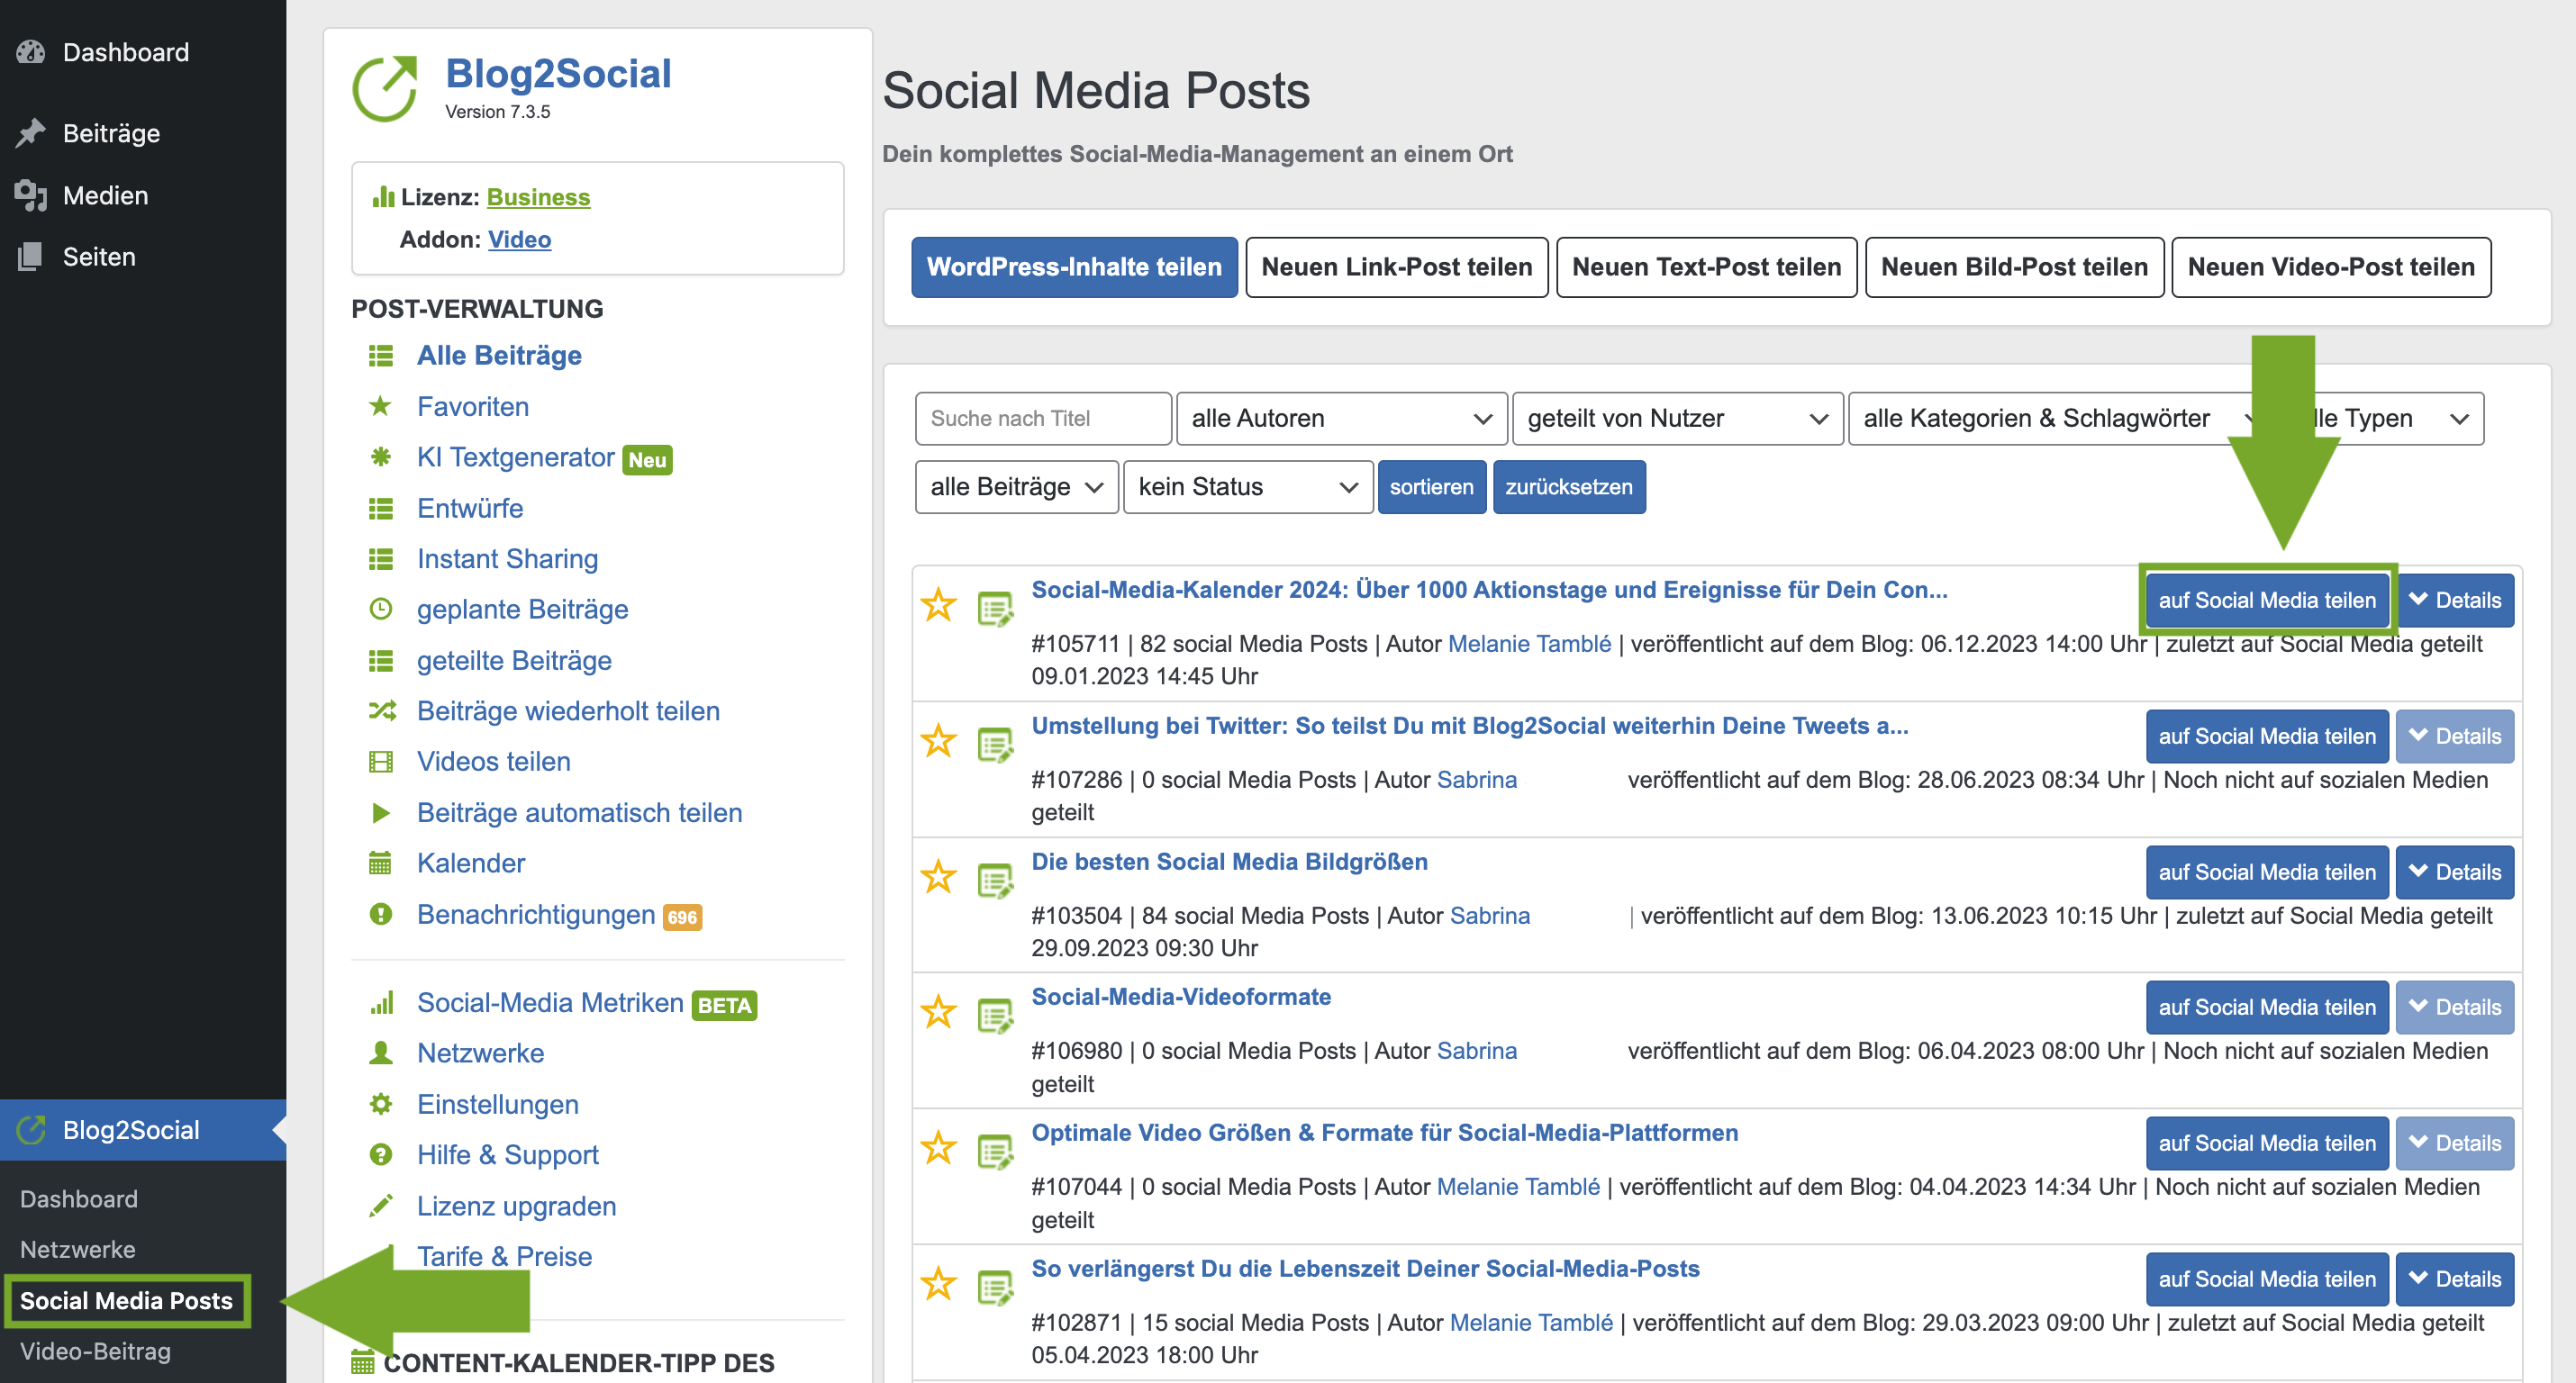Toggle favorite star for Social-Media-Kalender 2024 post

tap(938, 605)
